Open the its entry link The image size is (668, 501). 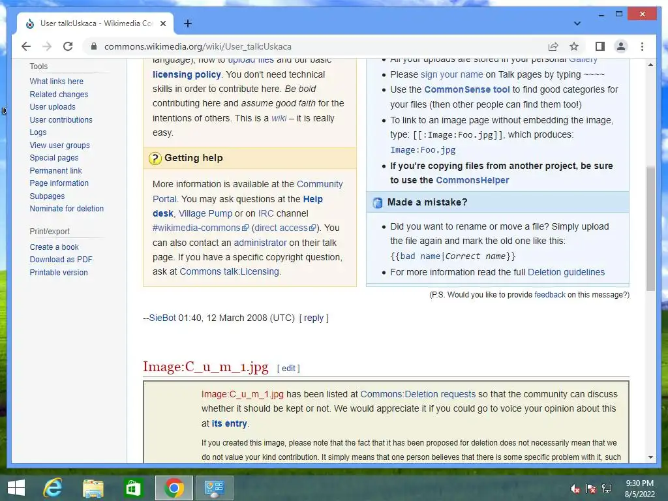(229, 423)
